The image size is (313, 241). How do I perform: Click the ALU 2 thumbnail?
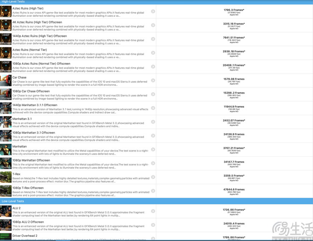click(x=6, y=211)
